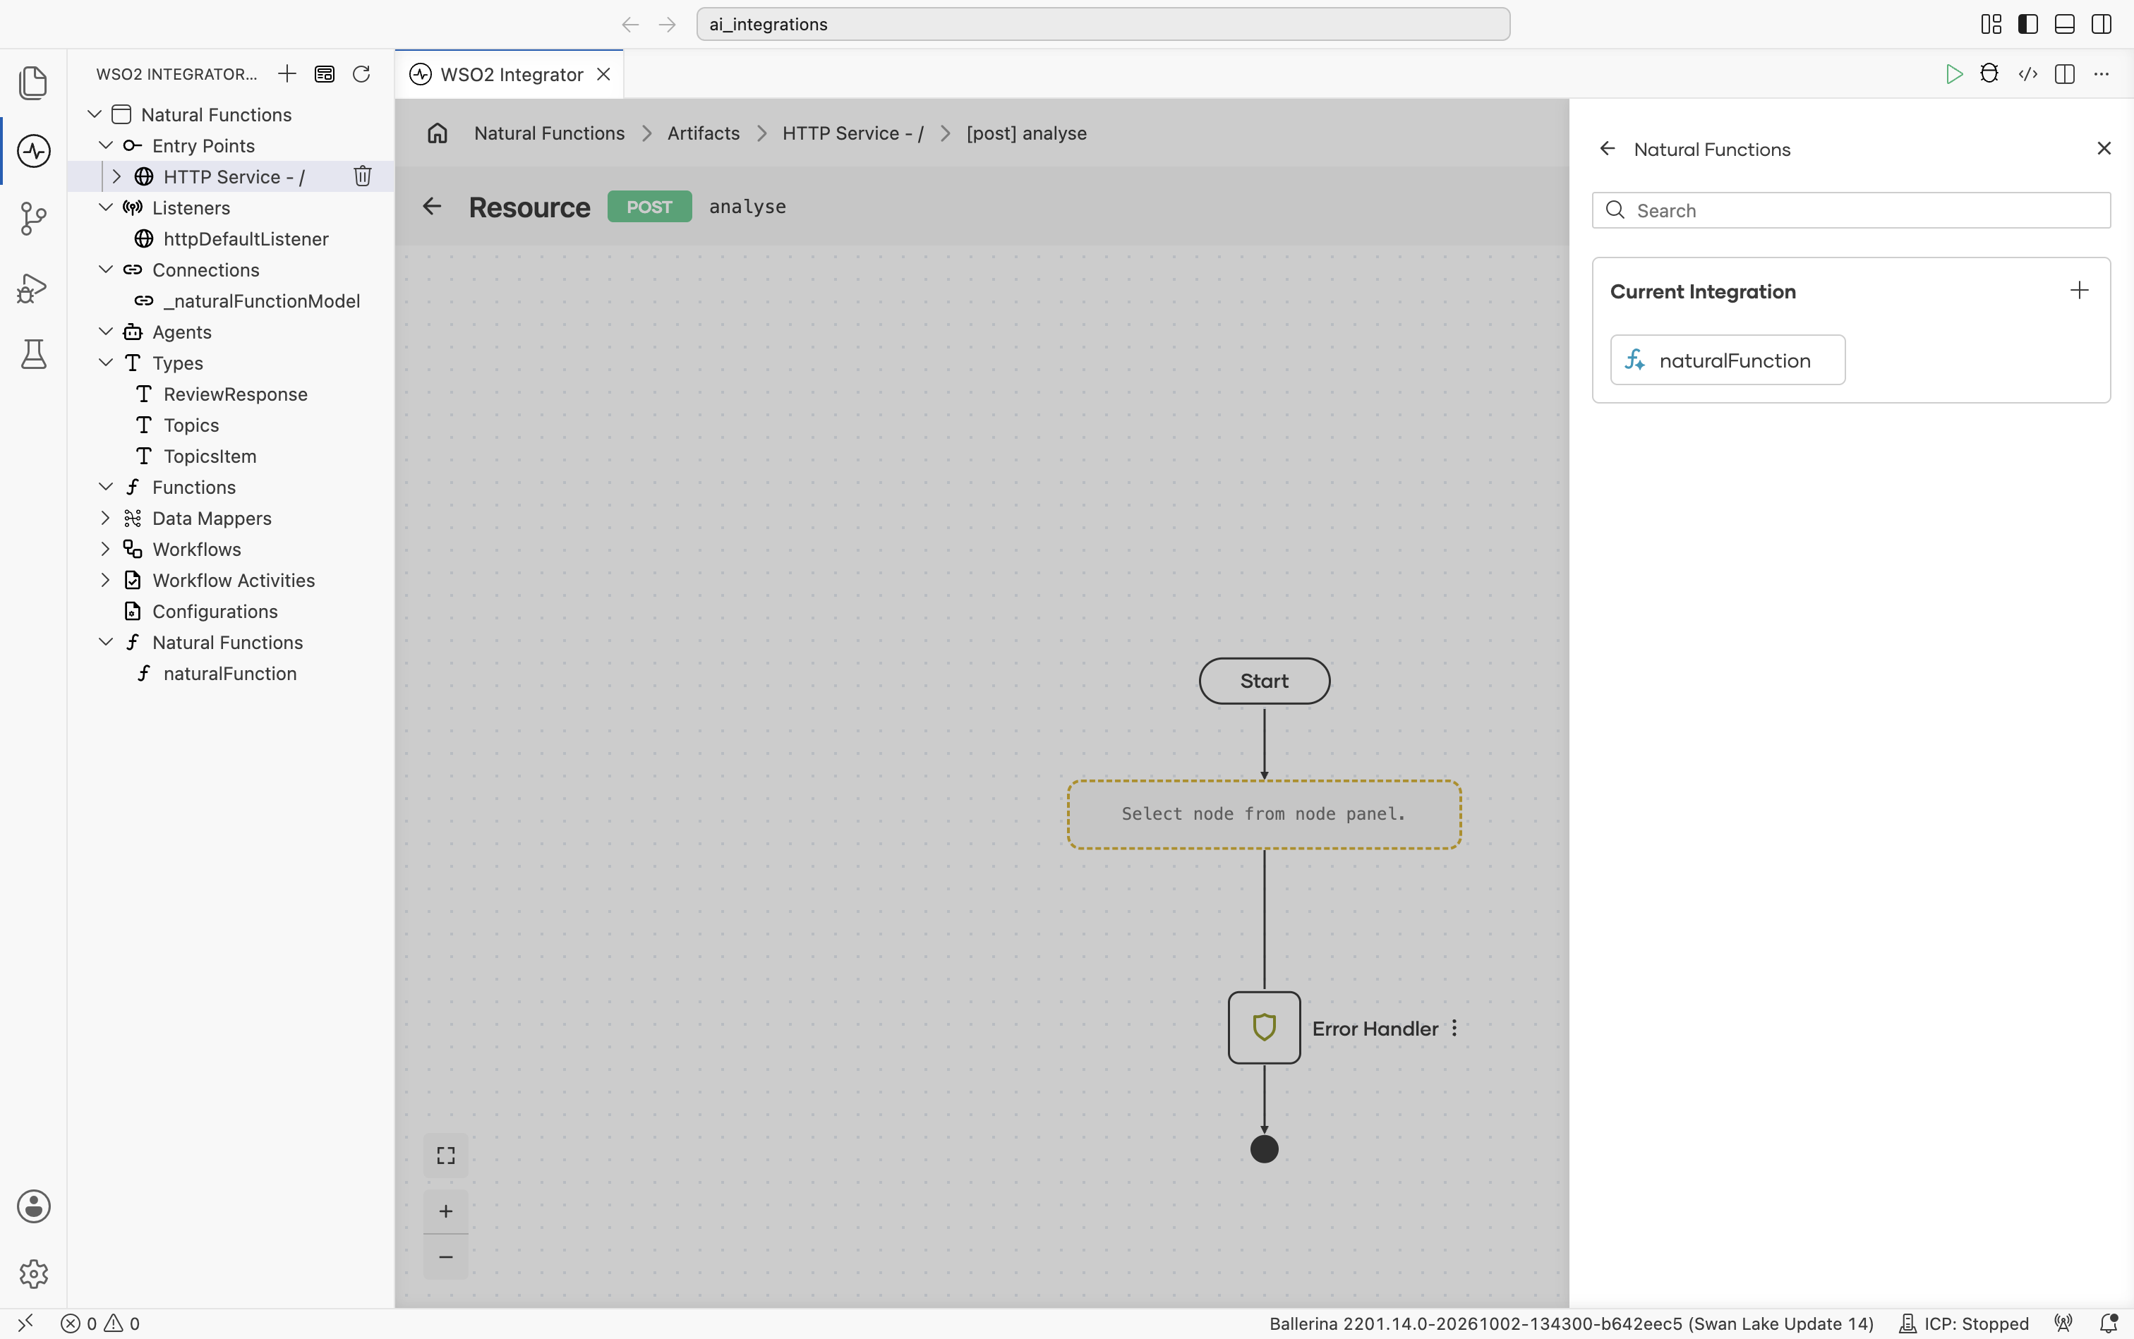Toggle the secondary side bar

point(2102,24)
